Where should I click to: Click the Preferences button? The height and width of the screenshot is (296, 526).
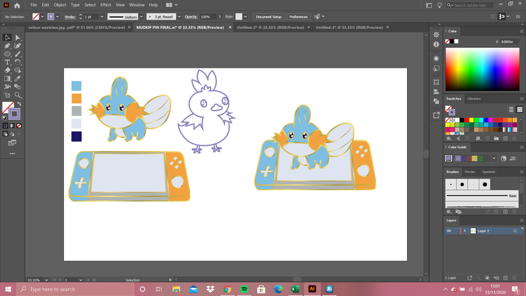(299, 17)
